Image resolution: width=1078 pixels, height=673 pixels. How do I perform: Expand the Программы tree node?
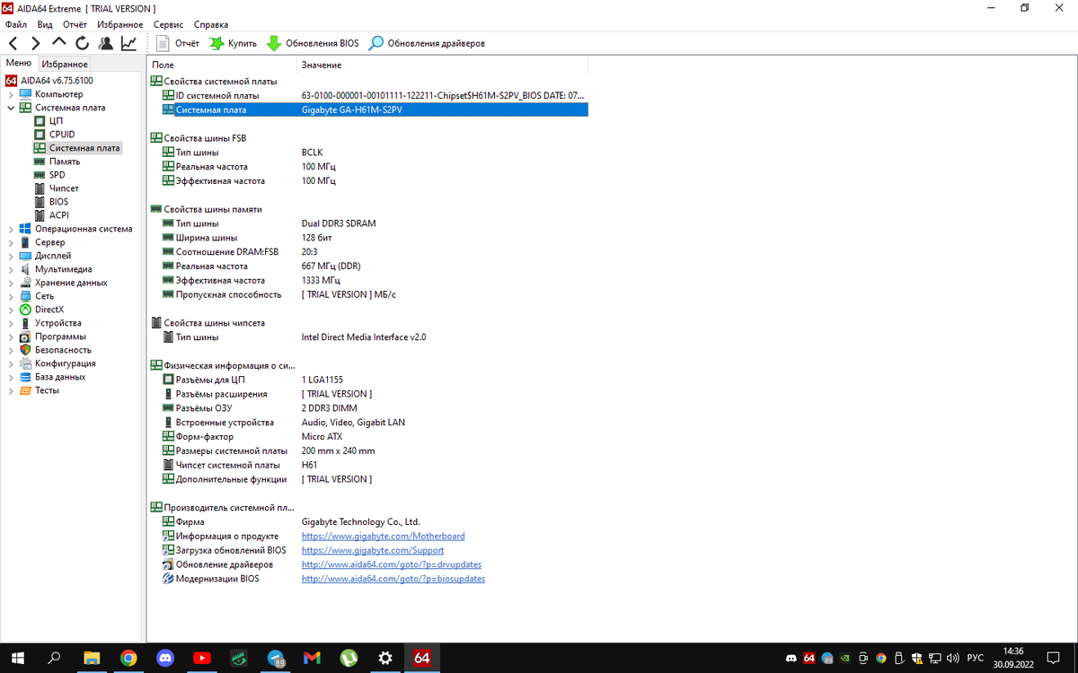[x=11, y=336]
